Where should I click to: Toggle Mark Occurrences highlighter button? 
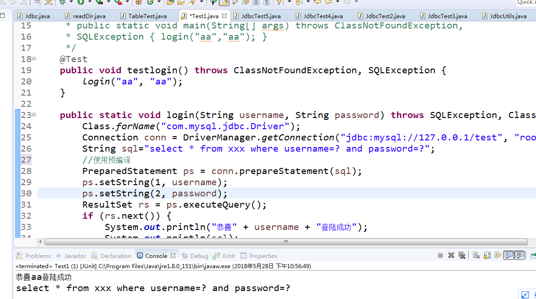coord(224,2)
